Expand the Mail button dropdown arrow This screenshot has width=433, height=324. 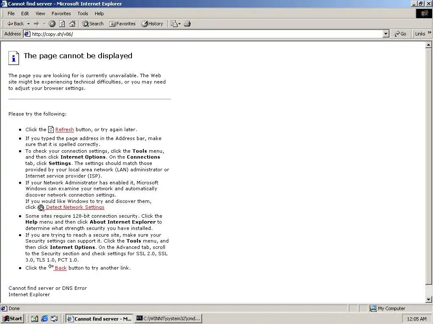tap(179, 24)
